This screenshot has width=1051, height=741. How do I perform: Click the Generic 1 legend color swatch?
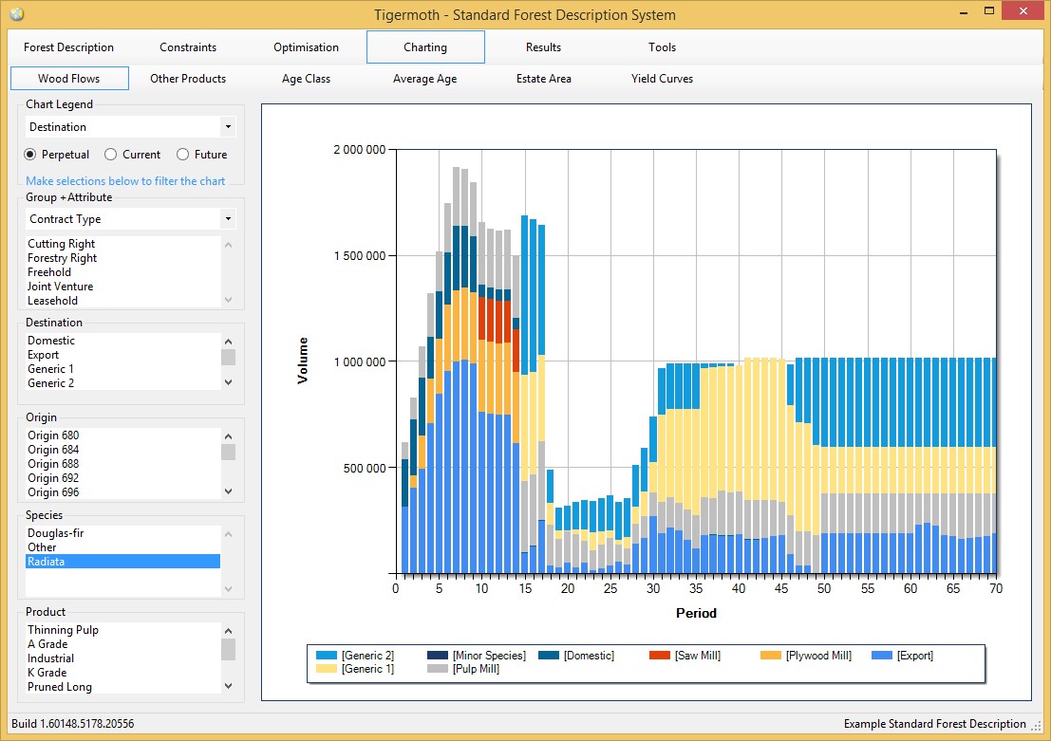point(327,669)
